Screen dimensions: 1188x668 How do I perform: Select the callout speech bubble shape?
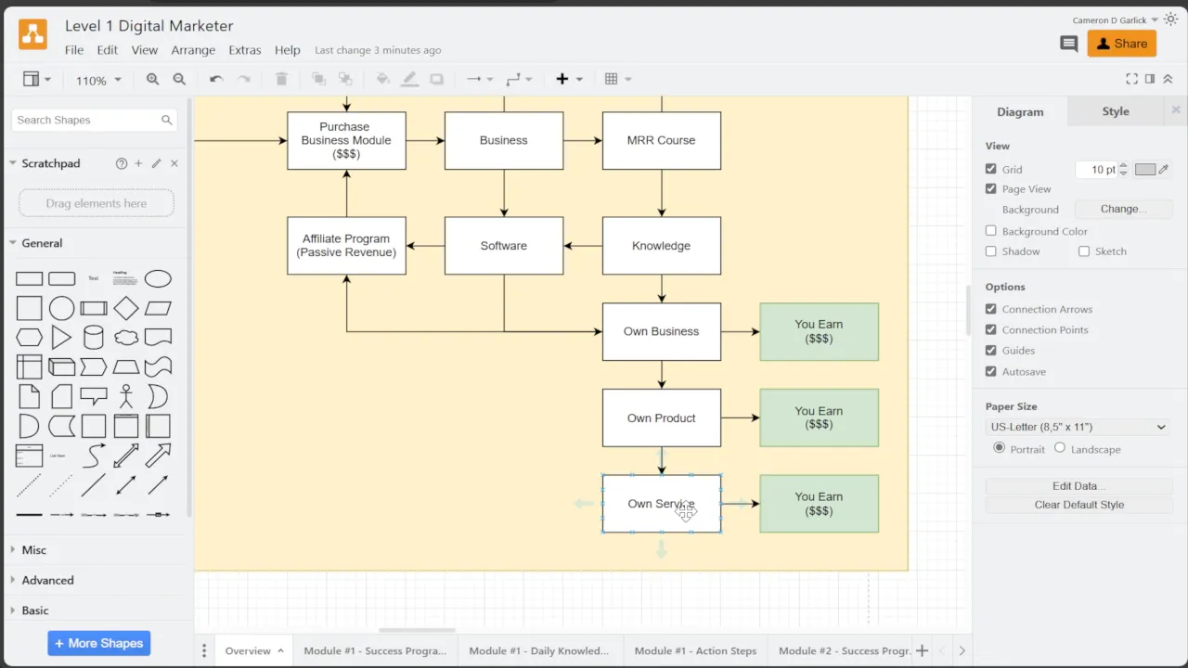(x=94, y=396)
